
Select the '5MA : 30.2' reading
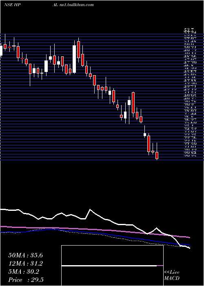click(x=24, y=272)
